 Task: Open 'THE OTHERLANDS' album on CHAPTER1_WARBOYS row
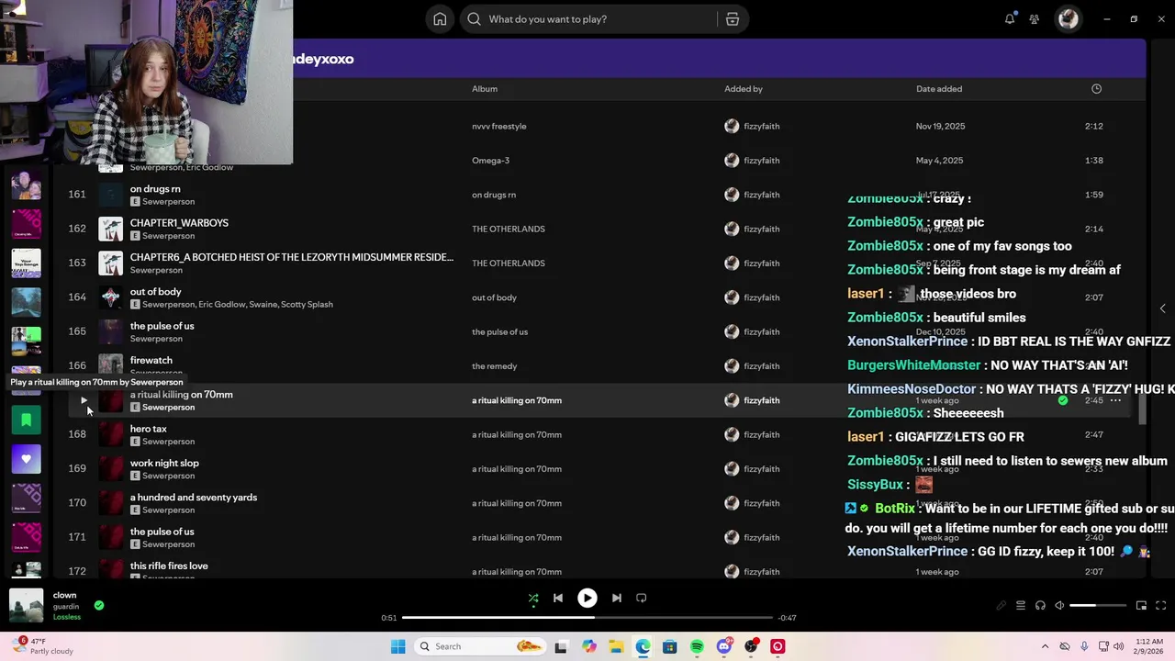point(509,230)
